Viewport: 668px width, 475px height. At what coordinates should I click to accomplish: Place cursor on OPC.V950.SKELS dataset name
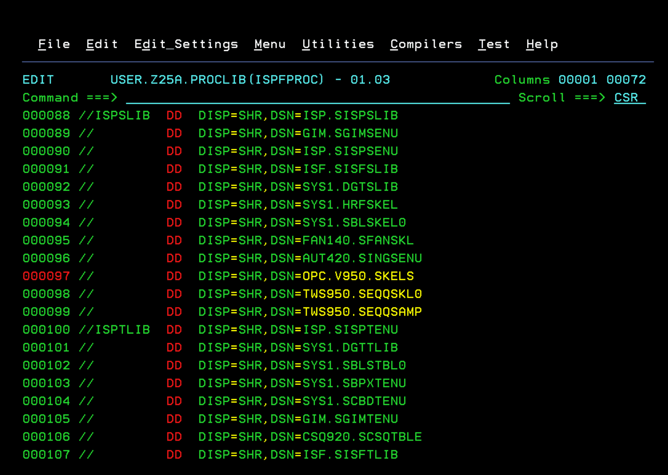358,276
